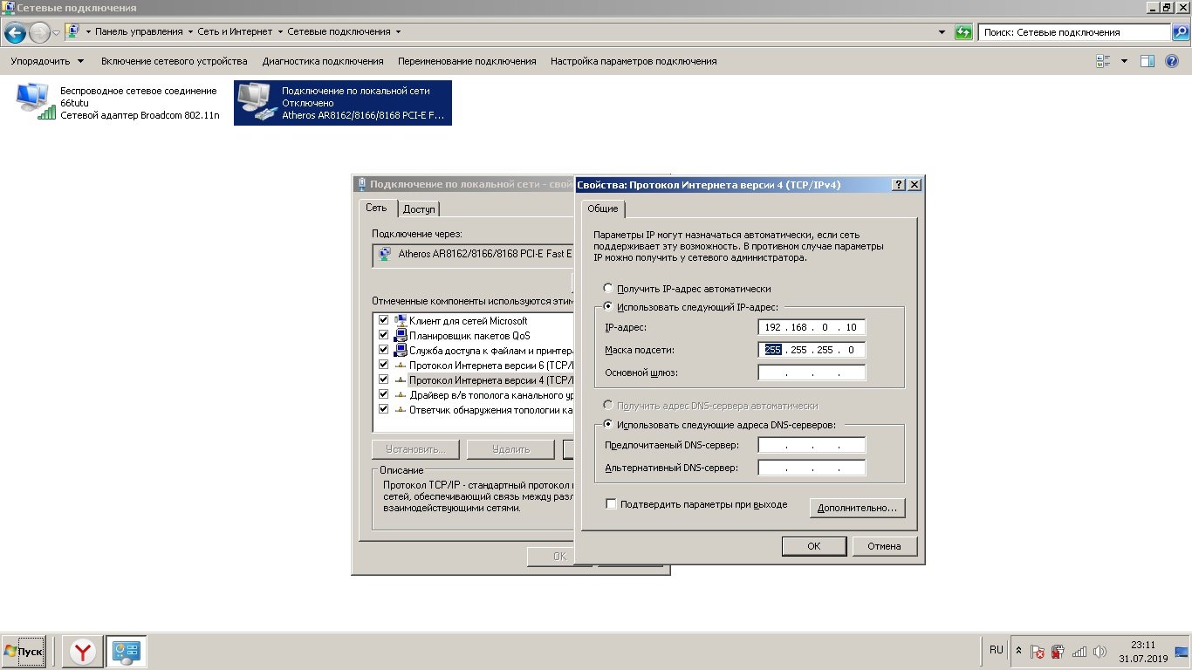This screenshot has height=670, width=1192.
Task: Select the Подключение по локальной сети icon
Action: point(257,102)
